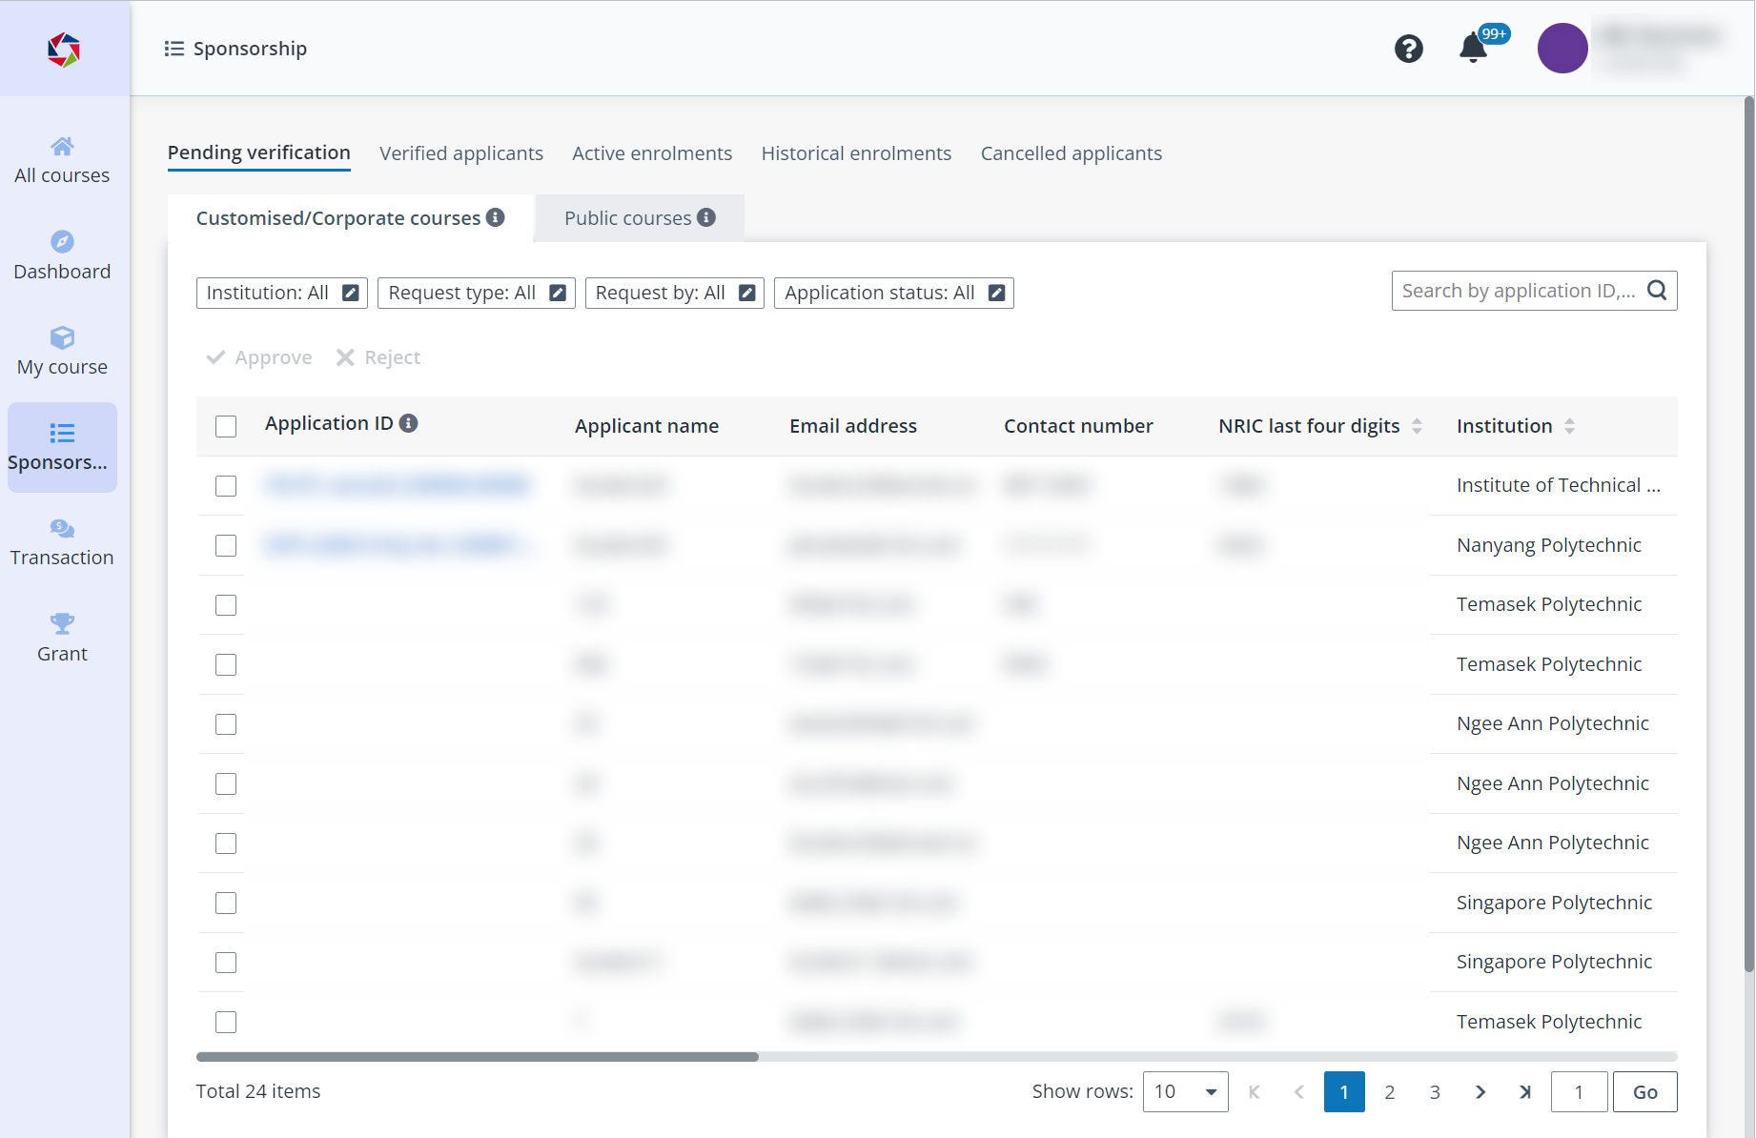Open Dashboard compass icon in sidebar
1756x1138 pixels.
pyautogui.click(x=62, y=242)
